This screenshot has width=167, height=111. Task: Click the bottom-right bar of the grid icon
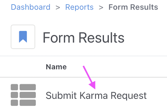(28, 103)
